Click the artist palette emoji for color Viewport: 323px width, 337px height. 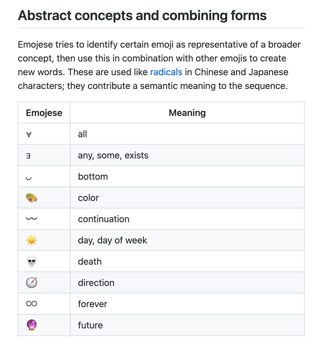tap(32, 198)
